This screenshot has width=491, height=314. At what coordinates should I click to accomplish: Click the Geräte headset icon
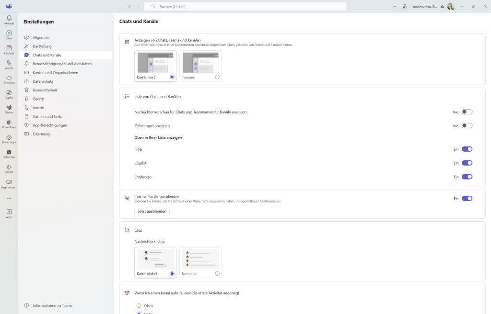click(x=27, y=99)
